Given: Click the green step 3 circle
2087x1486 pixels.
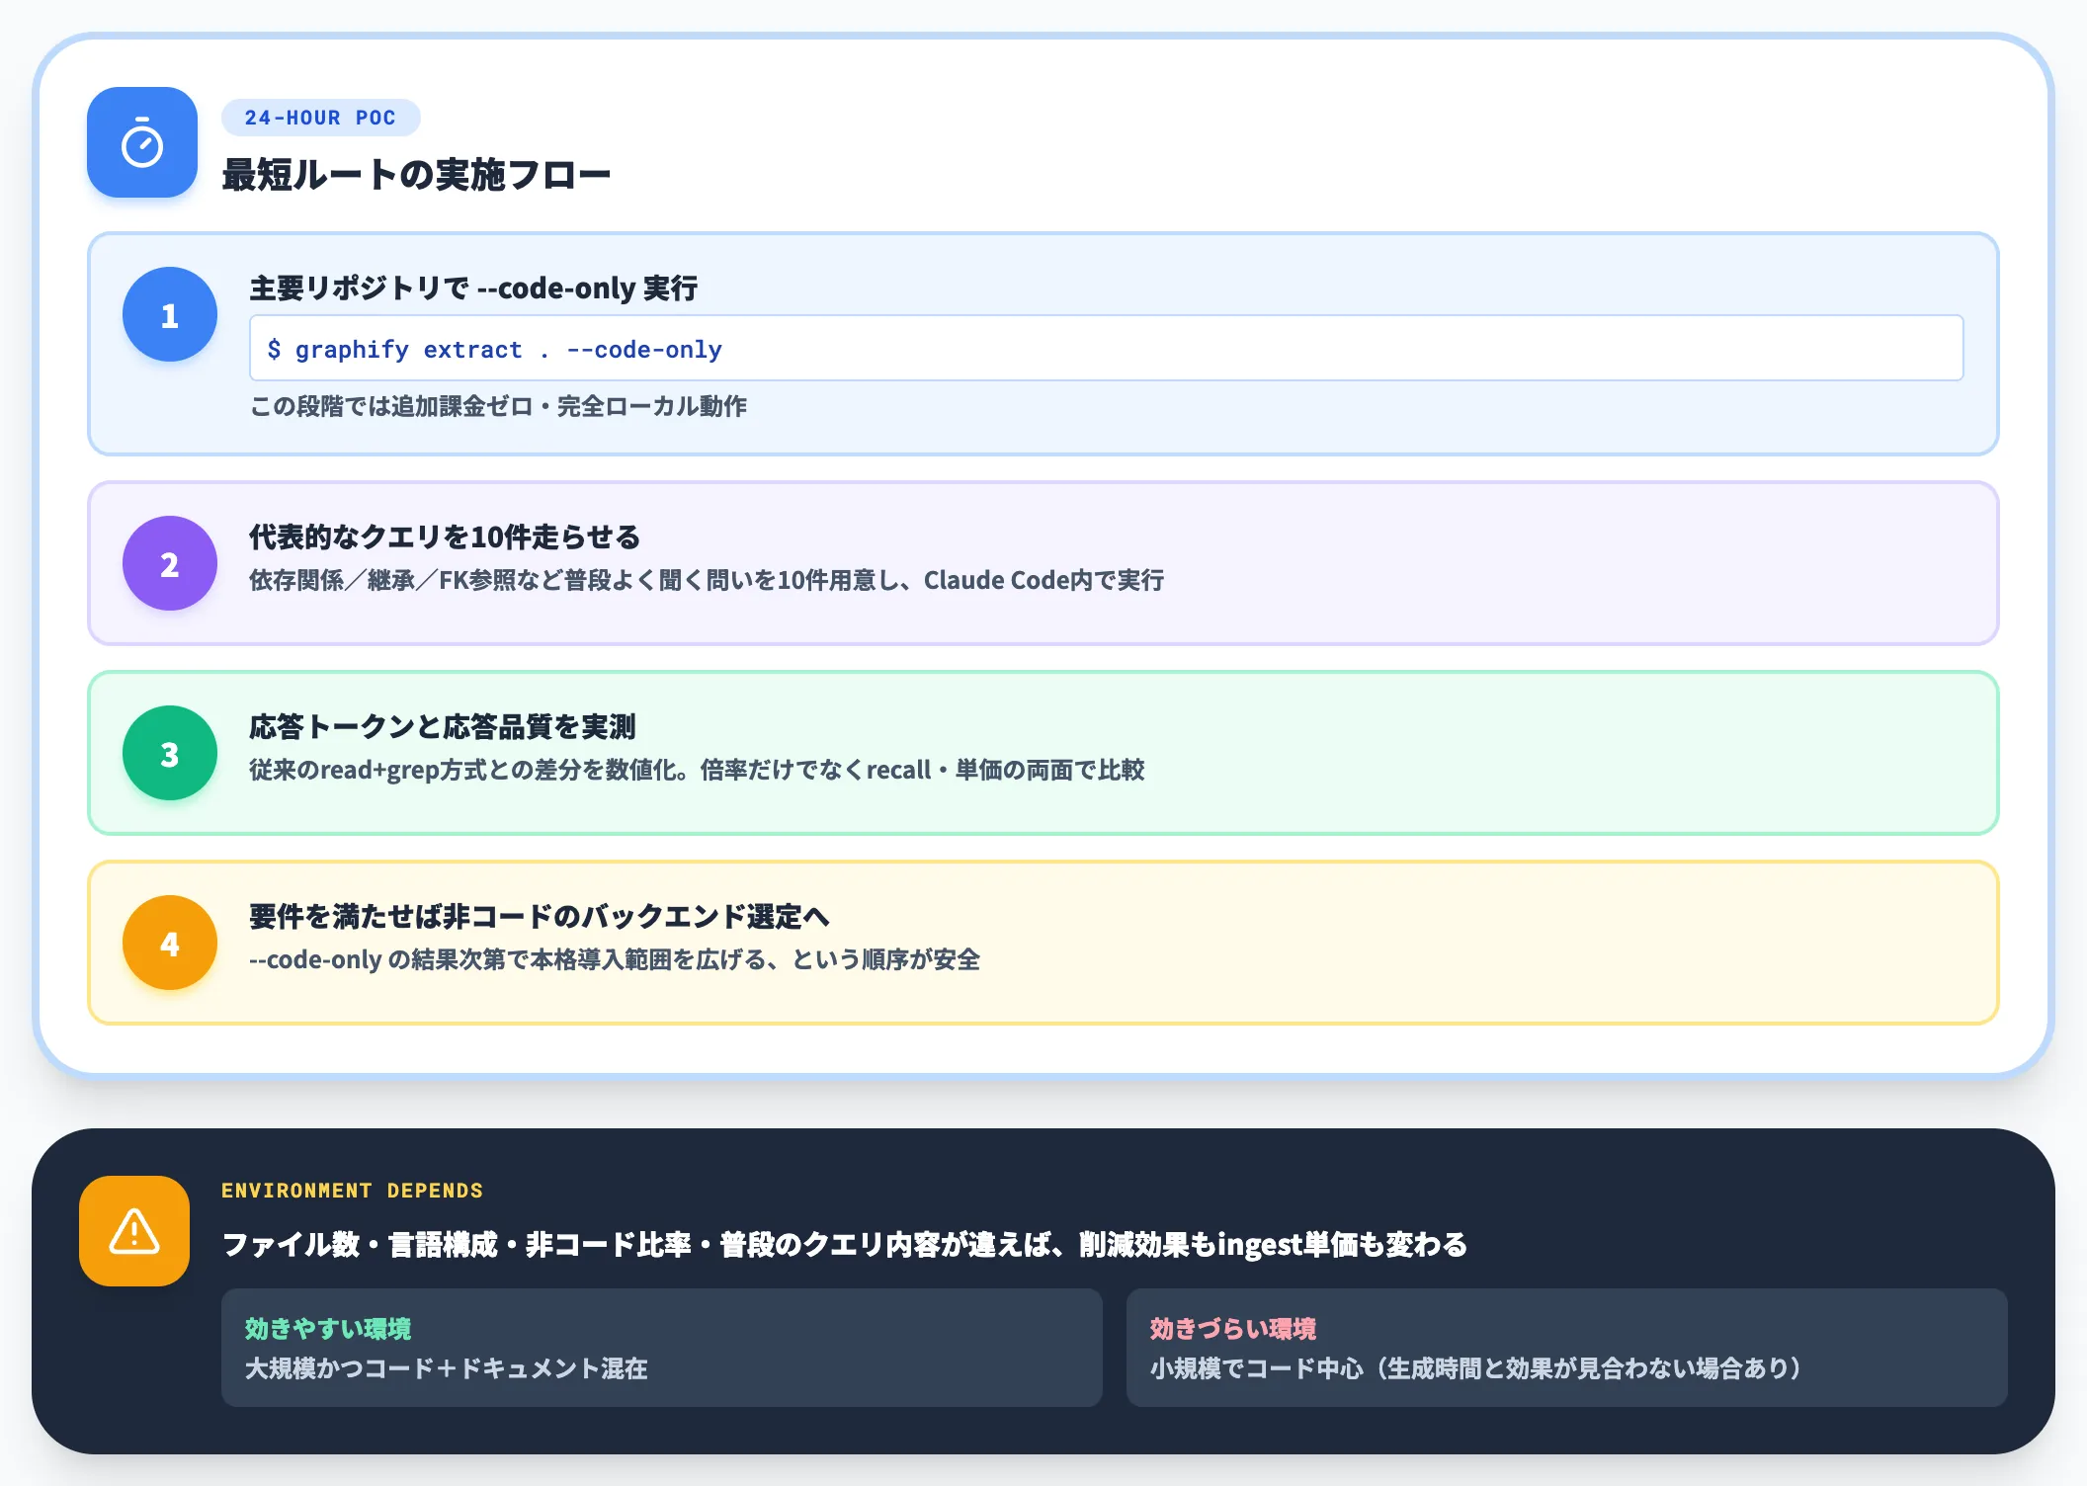Looking at the screenshot, I should 170,753.
